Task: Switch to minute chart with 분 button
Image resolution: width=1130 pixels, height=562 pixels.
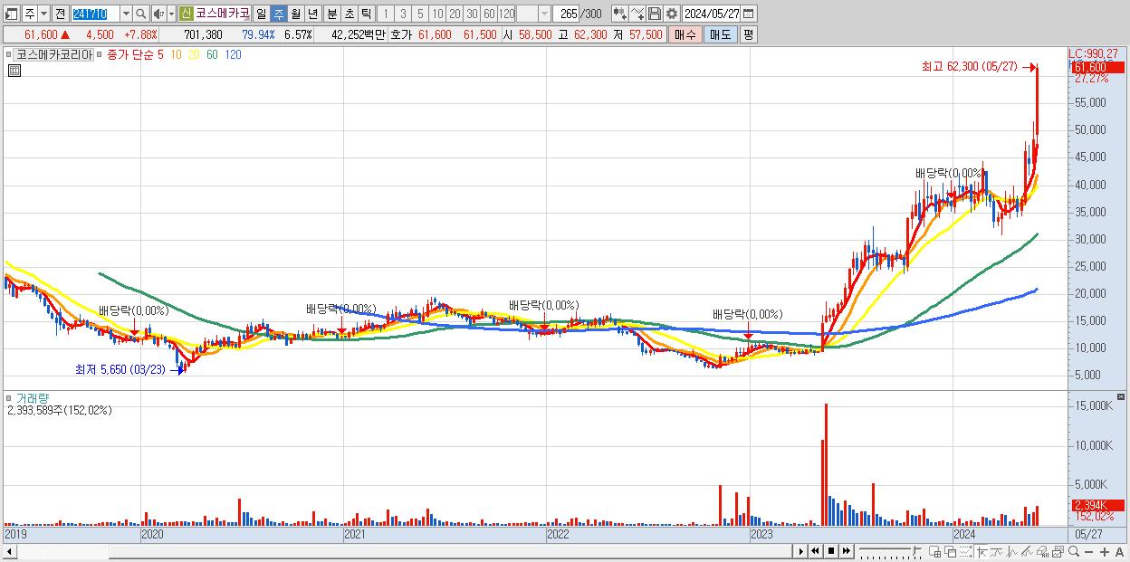Action: point(331,14)
